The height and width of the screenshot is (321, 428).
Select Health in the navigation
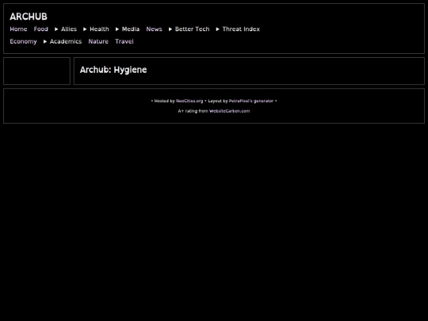pyautogui.click(x=99, y=29)
